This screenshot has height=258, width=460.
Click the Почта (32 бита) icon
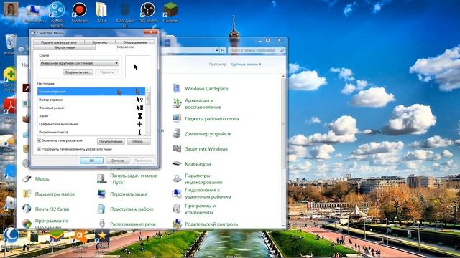(x=27, y=209)
